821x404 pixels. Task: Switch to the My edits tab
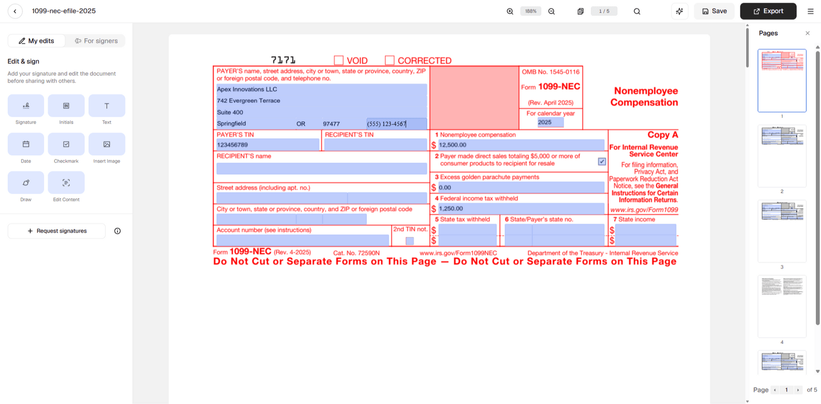pyautogui.click(x=36, y=41)
